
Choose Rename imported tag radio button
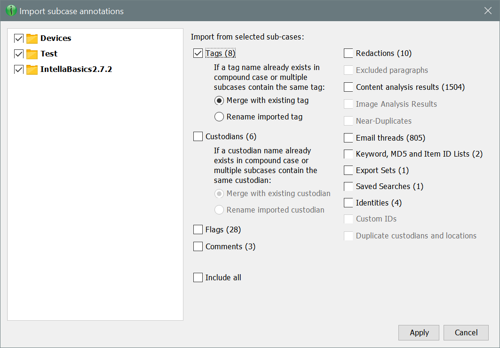(x=219, y=117)
